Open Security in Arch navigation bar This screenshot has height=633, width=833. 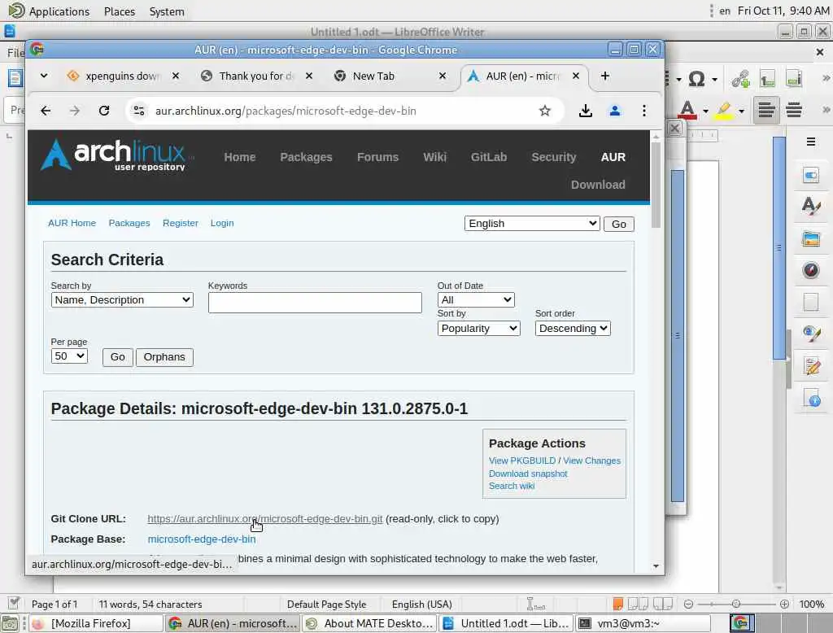coord(553,157)
